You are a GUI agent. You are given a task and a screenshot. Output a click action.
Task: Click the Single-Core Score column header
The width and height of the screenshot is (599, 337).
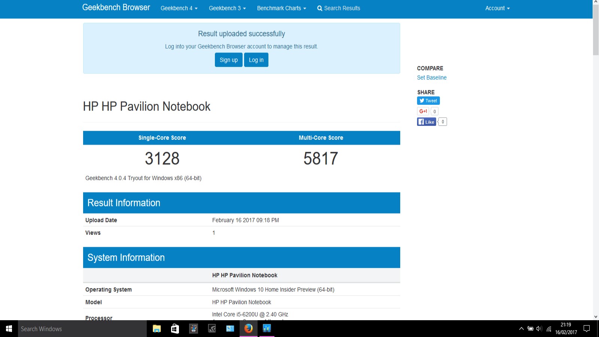[162, 138]
